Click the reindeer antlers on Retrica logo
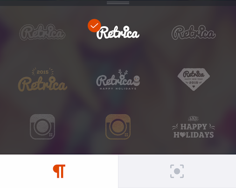Screen dimensions: 236x188 click(123, 72)
